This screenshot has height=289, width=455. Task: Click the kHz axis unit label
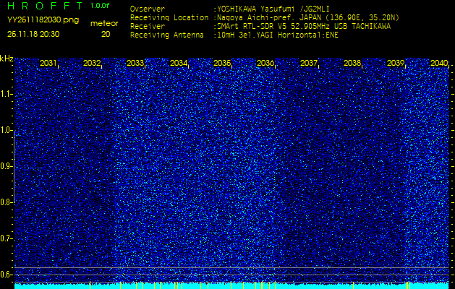coord(7,59)
